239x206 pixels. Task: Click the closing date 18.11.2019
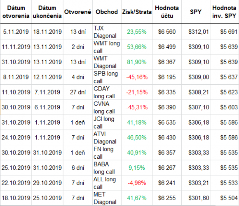[47, 32]
